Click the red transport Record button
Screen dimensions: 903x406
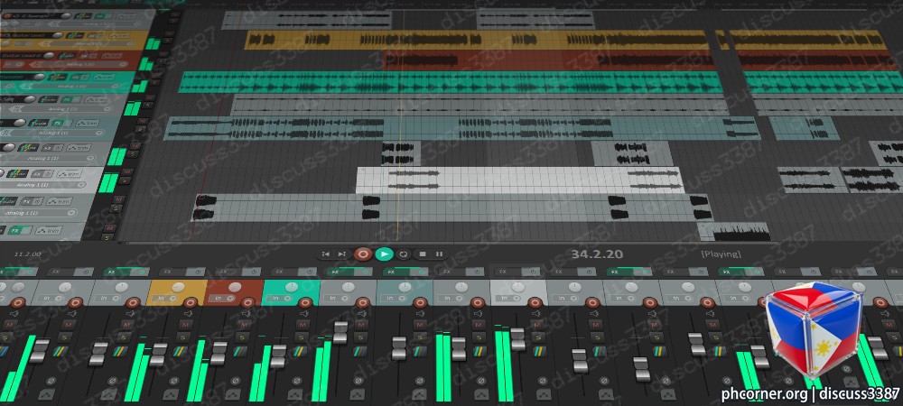coord(362,254)
